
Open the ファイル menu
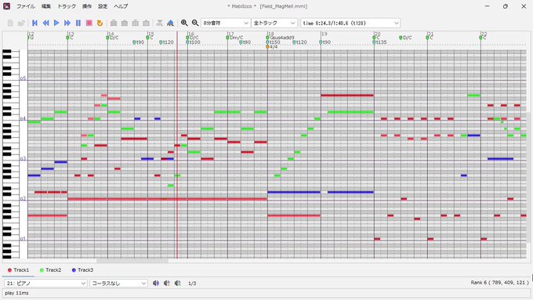click(26, 6)
